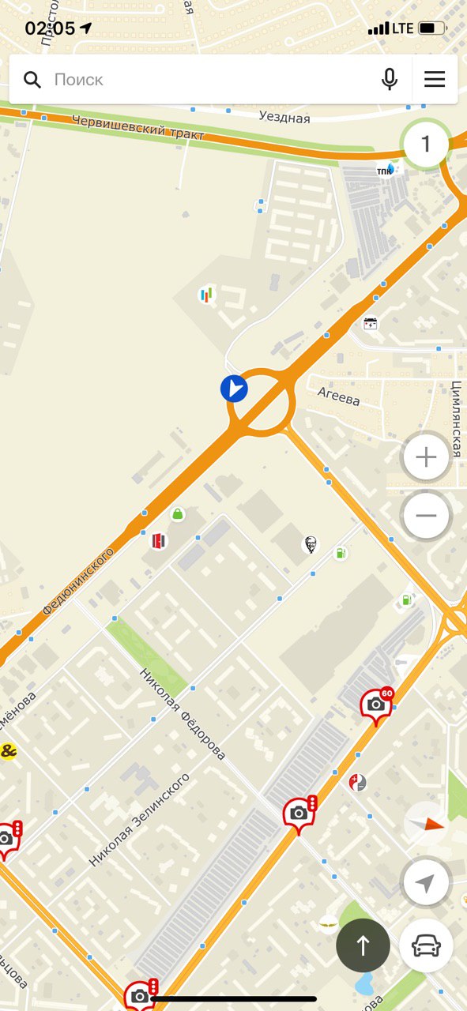Image resolution: width=467 pixels, height=1011 pixels.
Task: Tap the magnifying glass search icon
Action: (x=32, y=79)
